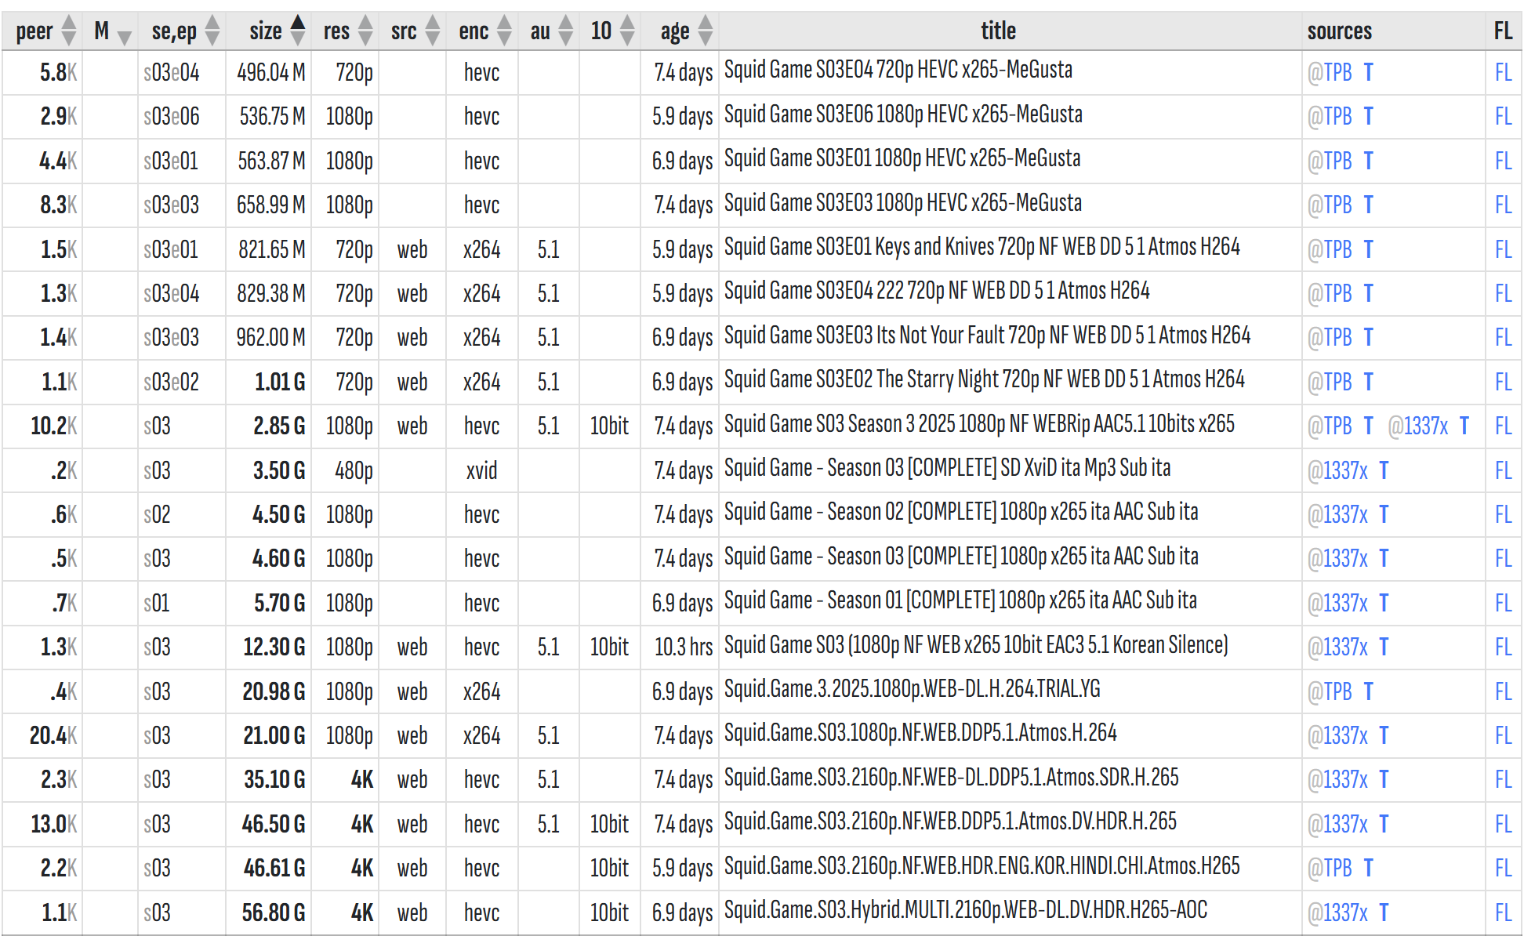
Task: Open Squid Game S03E02 The Starry Night
Action: [984, 380]
